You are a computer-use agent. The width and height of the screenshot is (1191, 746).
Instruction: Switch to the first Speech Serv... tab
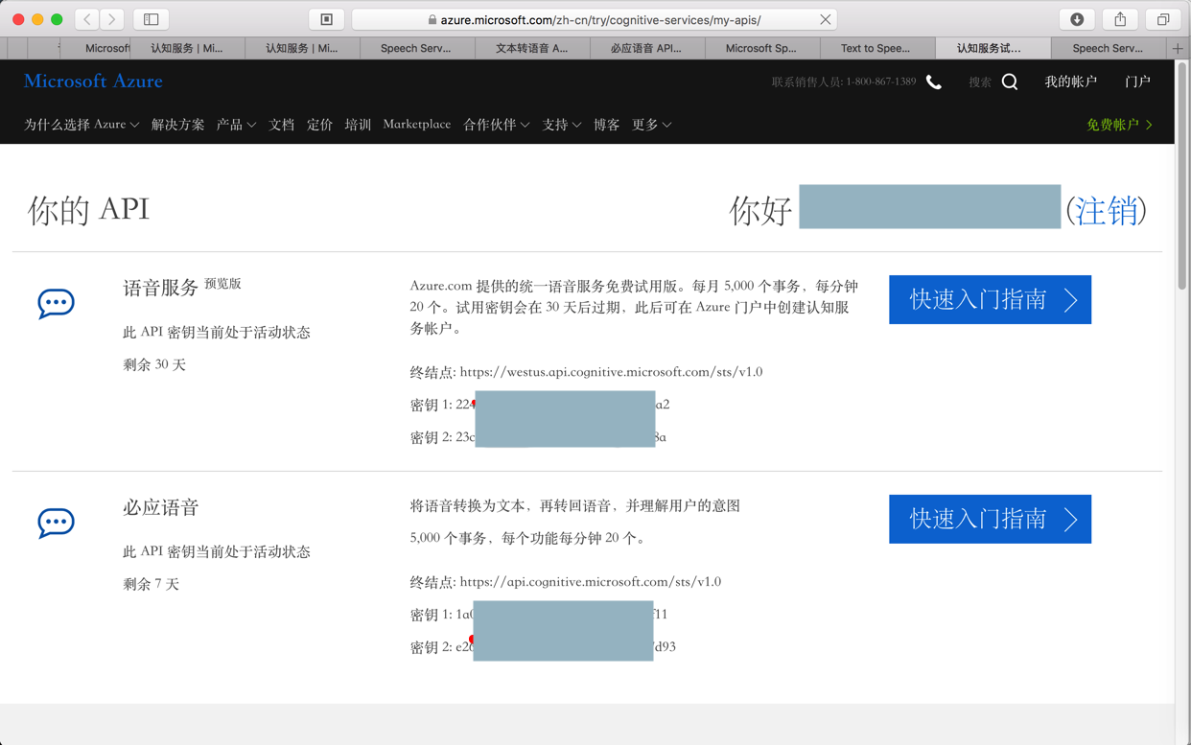[417, 48]
